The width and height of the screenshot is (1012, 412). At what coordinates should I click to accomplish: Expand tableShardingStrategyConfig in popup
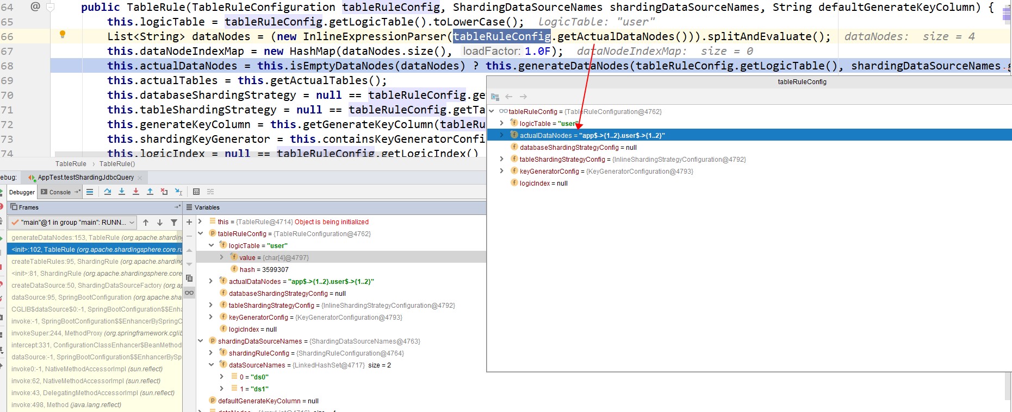[x=501, y=159]
